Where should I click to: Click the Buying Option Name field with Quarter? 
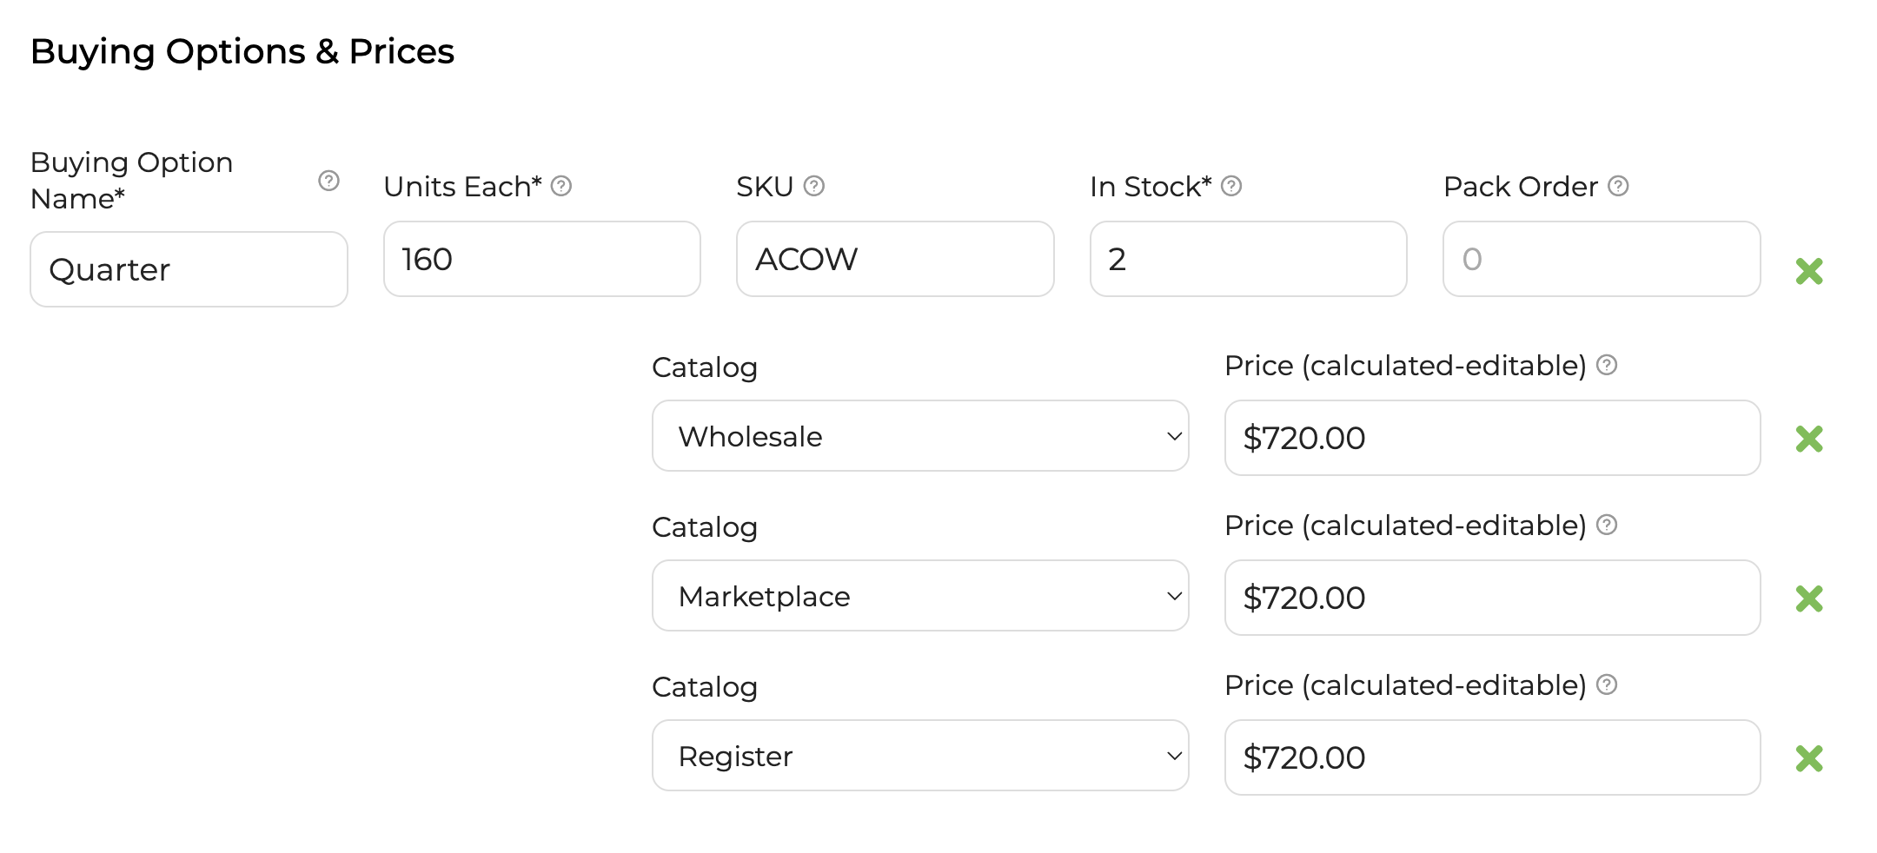pos(189,269)
